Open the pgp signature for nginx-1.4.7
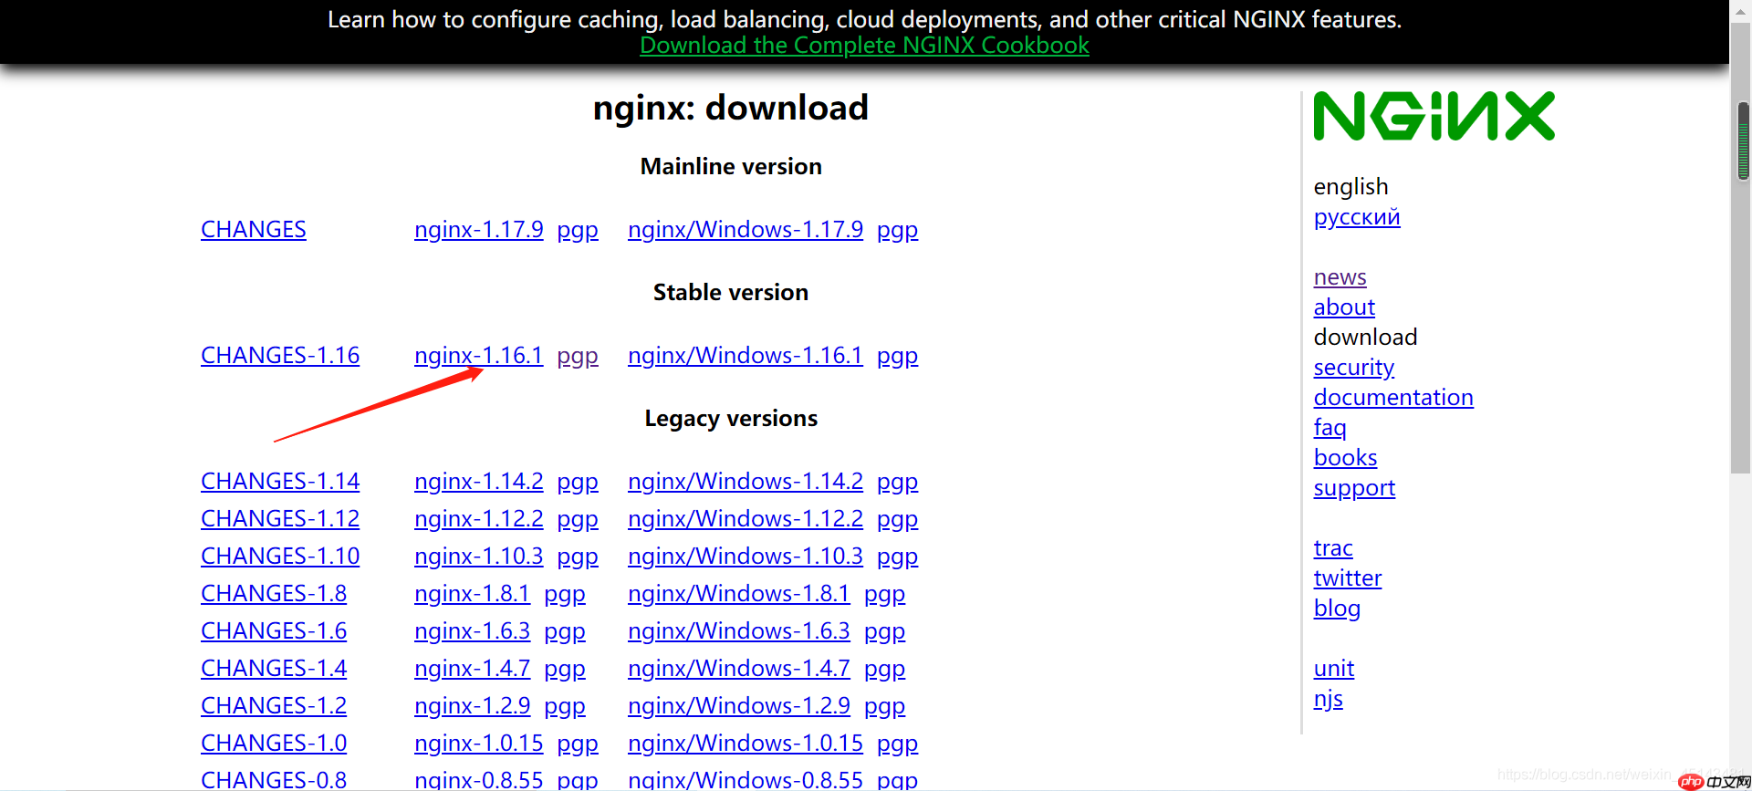This screenshot has height=791, width=1752. (x=565, y=670)
